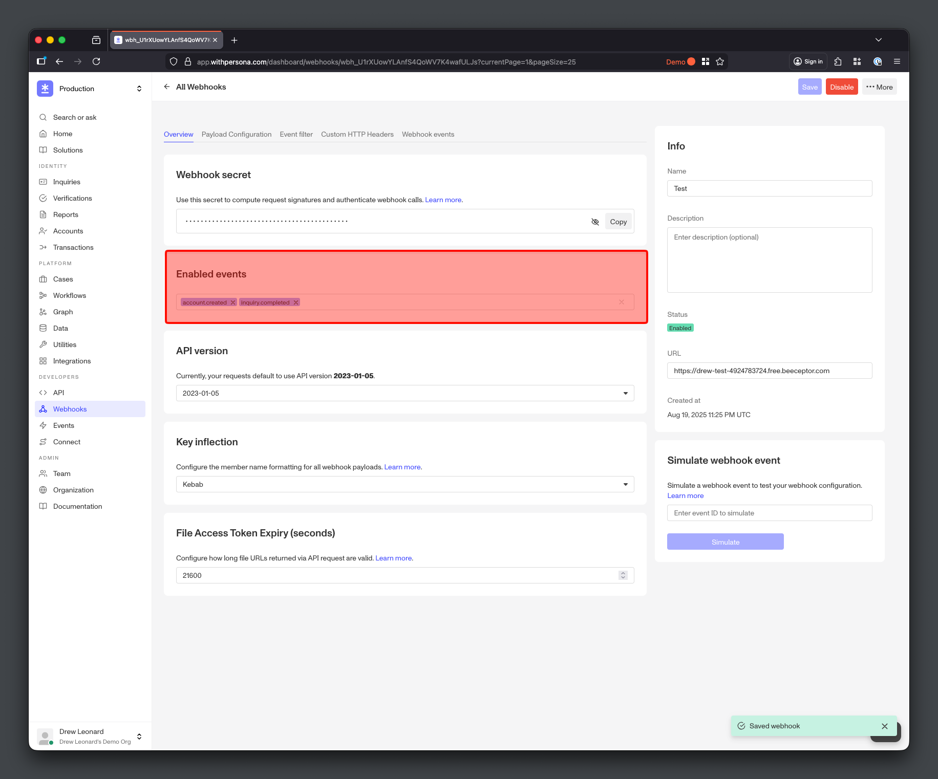The image size is (938, 779).
Task: Switch to the Payload Configuration tab
Action: [237, 134]
